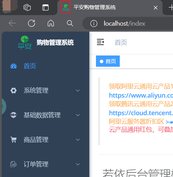Click the vertical tabs panel icon
Screen dimensions: 173x177
point(46,7)
